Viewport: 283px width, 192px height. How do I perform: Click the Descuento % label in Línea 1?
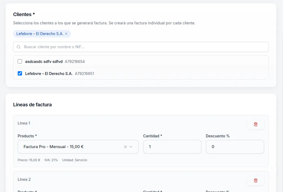(x=218, y=136)
